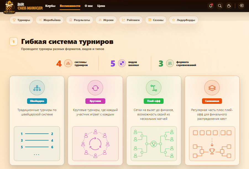
Task: Go to the Рейтинги section chip
Action: click(x=131, y=20)
